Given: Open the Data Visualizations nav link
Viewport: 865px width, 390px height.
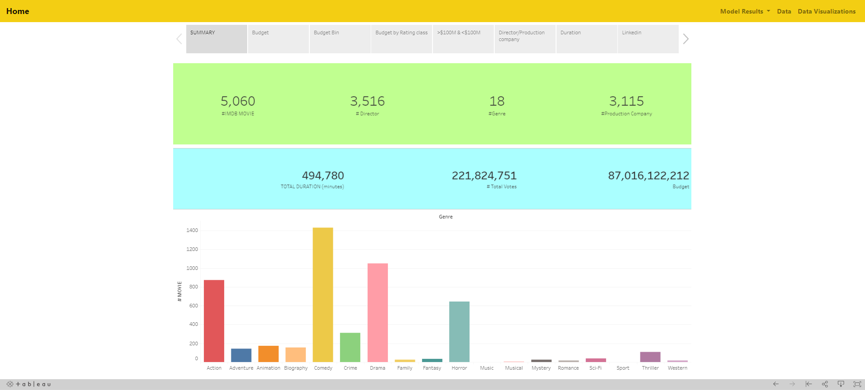Looking at the screenshot, I should point(827,11).
